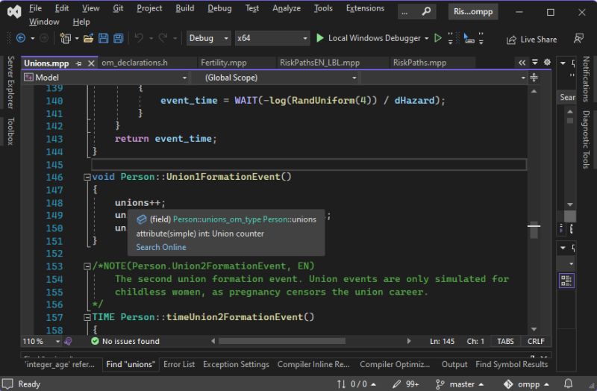This screenshot has width=597, height=391.
Task: Click the New Item toolbar icon
Action: point(66,38)
